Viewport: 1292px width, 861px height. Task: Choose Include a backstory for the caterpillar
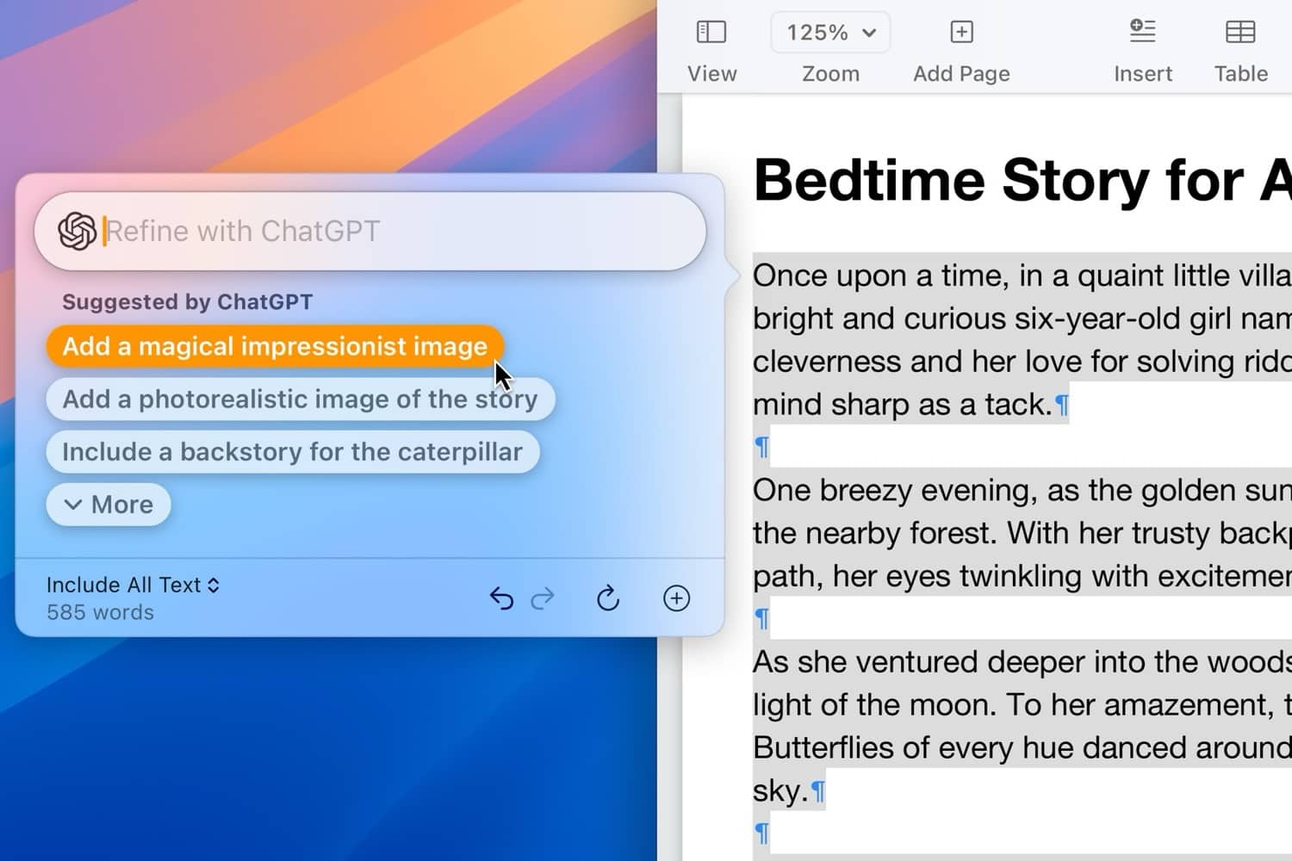click(292, 451)
